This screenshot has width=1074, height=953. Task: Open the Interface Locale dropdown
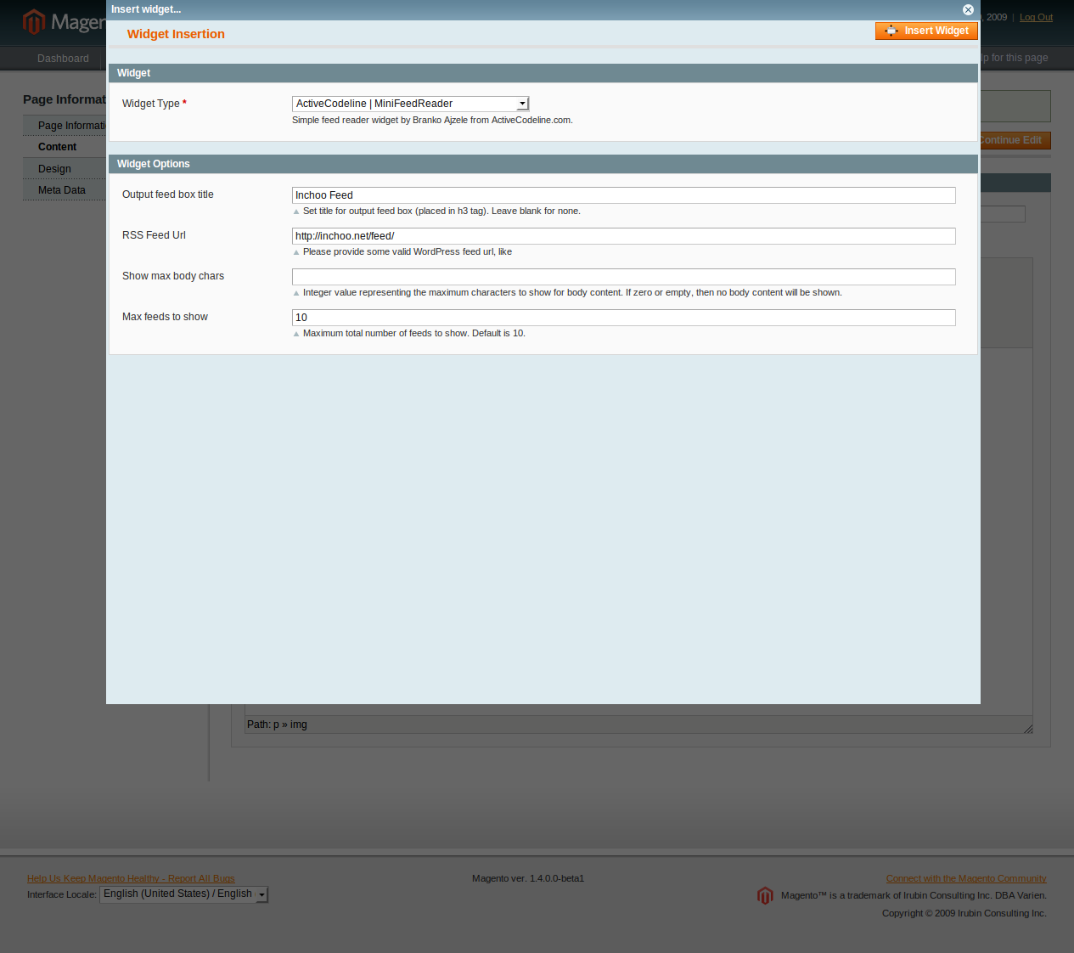coord(184,894)
